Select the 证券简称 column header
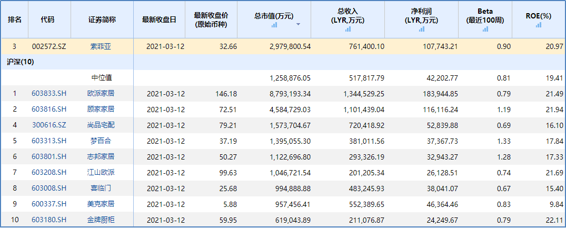Screen dimensions: 566x228 (x=102, y=19)
